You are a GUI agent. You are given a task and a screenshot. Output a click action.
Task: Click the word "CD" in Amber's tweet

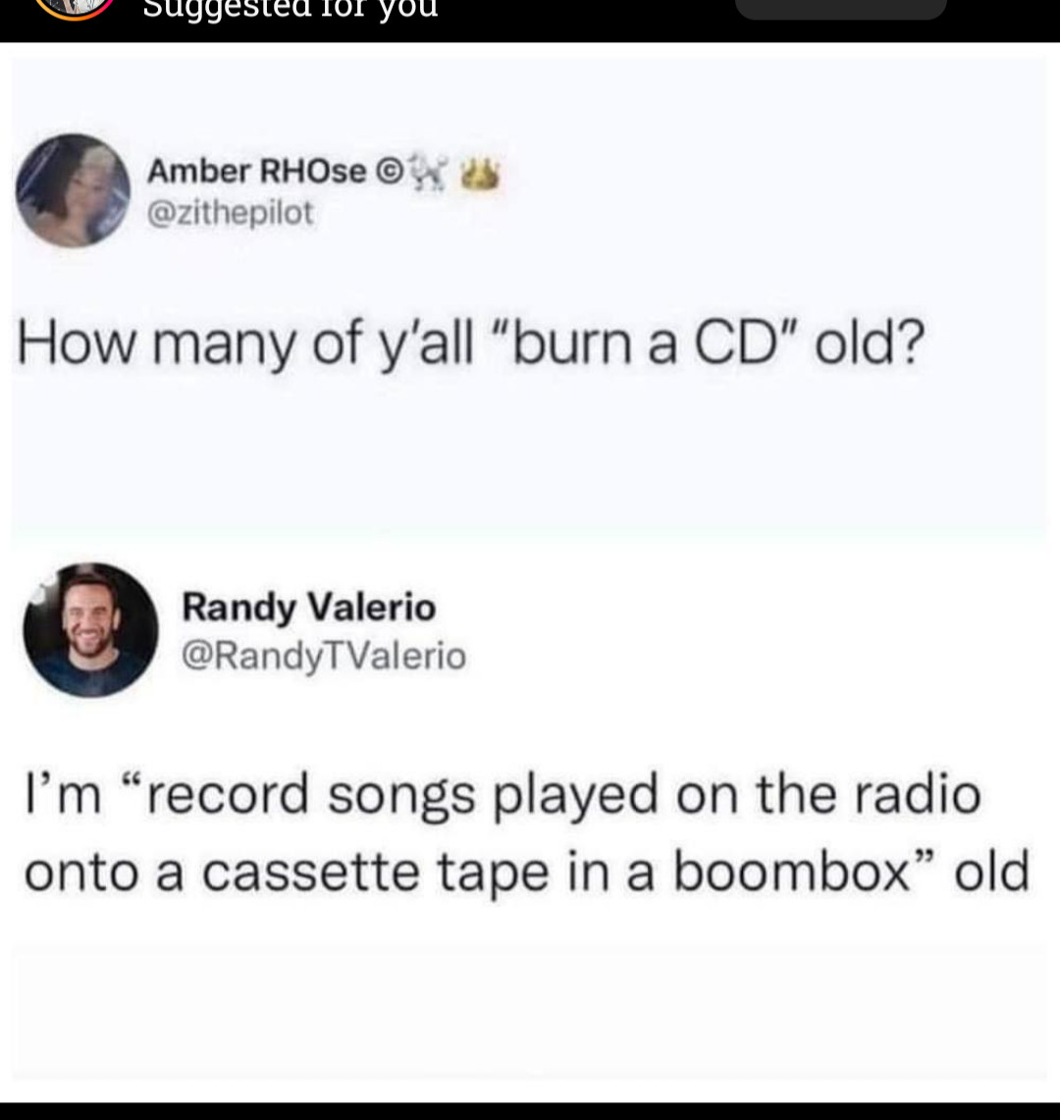tap(736, 343)
